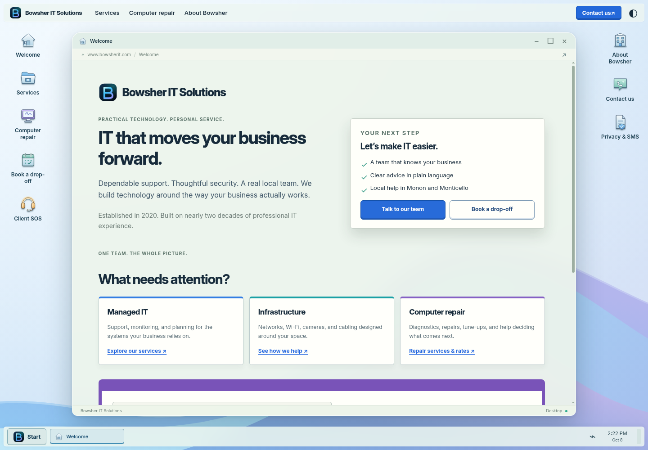Follow the See how we help link
Viewport: 648px width, 450px height.
[283, 351]
